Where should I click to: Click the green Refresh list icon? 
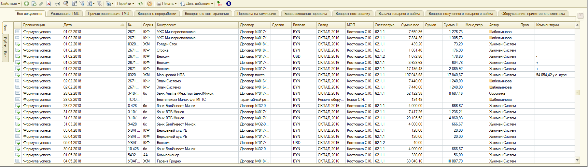141,4
